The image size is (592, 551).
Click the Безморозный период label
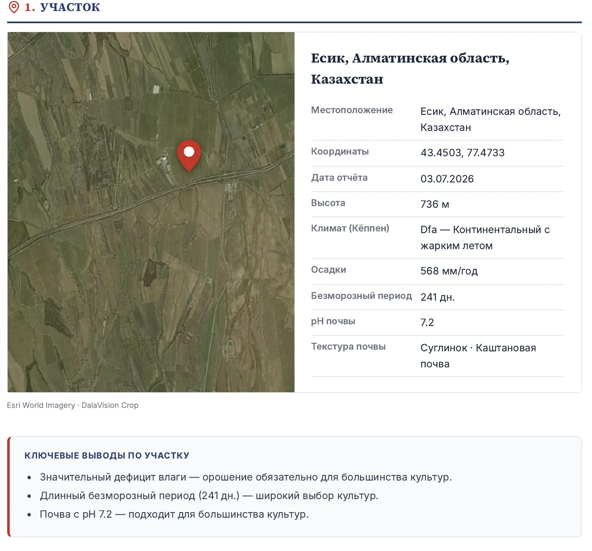[361, 296]
